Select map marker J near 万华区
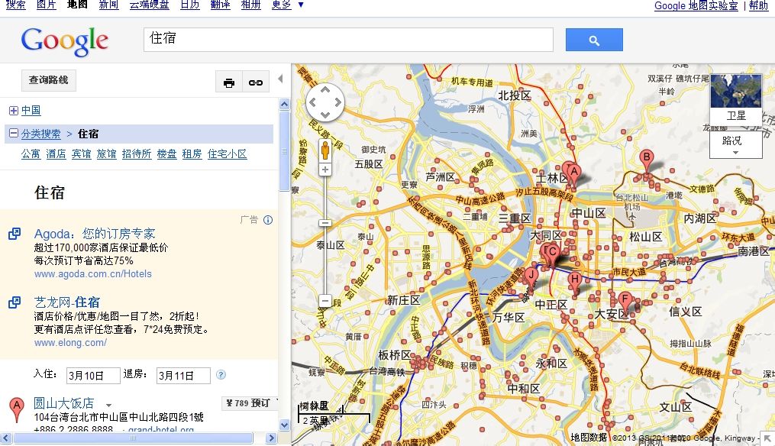Viewport: 775px width, 446px height. point(531,278)
